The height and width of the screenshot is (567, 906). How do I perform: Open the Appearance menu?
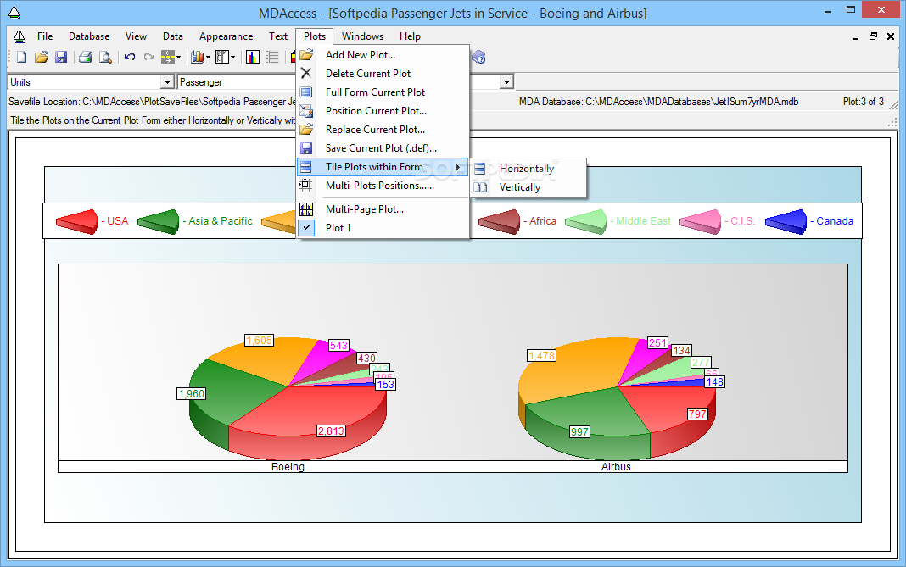click(226, 36)
